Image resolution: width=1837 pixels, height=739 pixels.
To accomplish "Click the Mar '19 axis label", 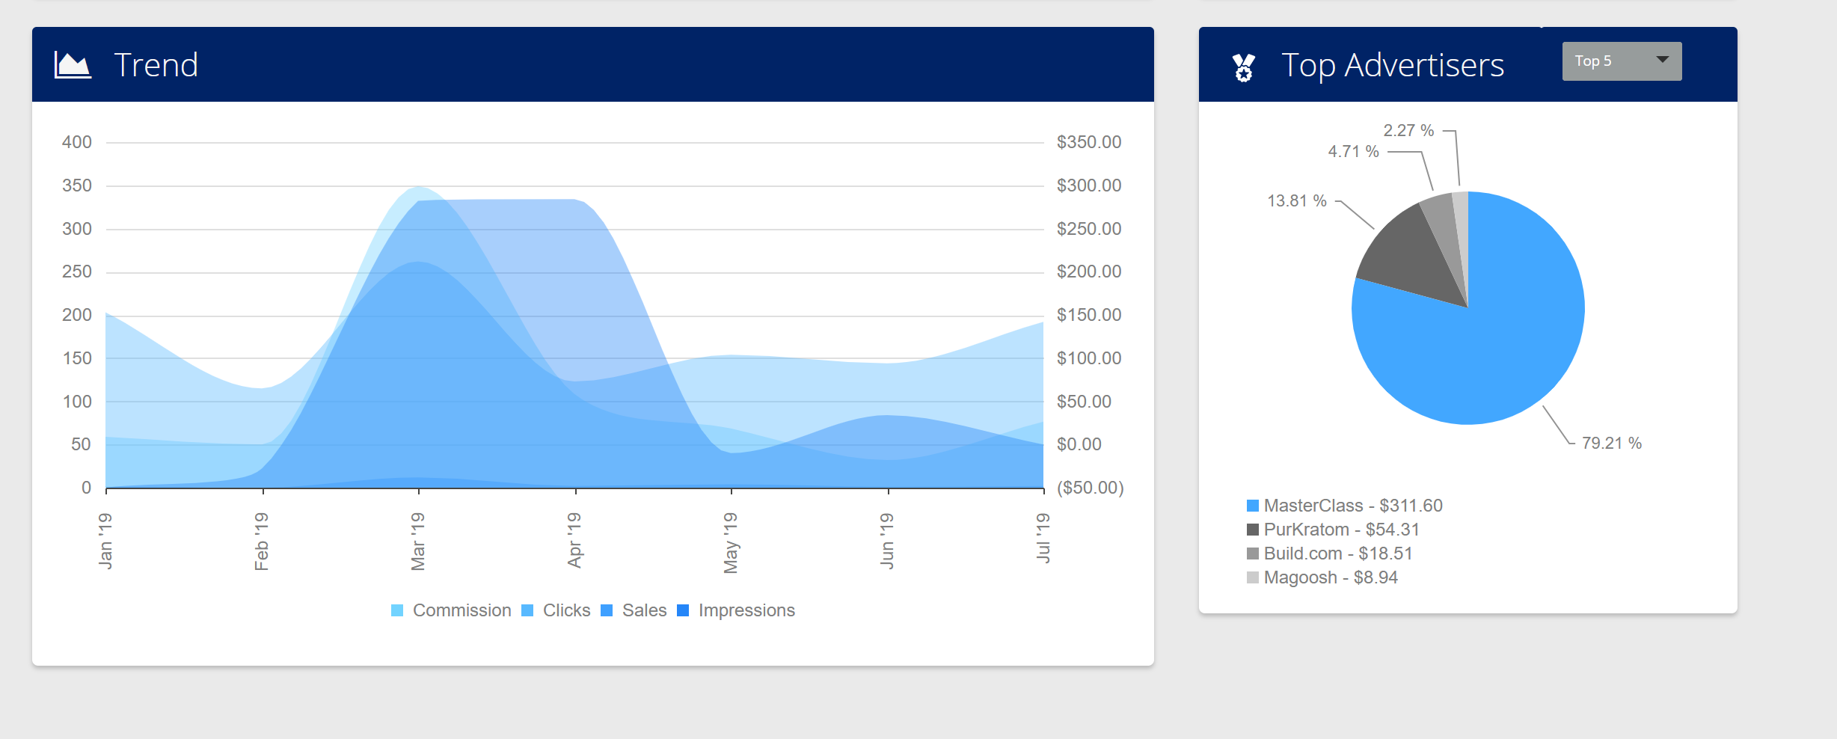I will pos(418,541).
